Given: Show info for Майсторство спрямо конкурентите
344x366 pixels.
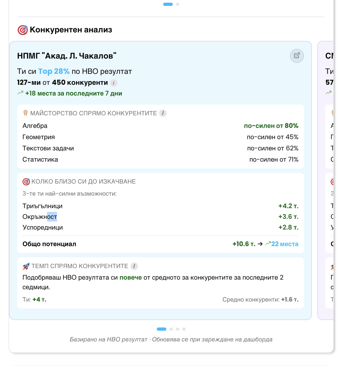Looking at the screenshot, I should point(163,113).
